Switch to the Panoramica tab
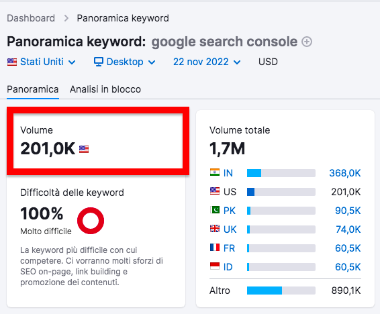 point(33,89)
